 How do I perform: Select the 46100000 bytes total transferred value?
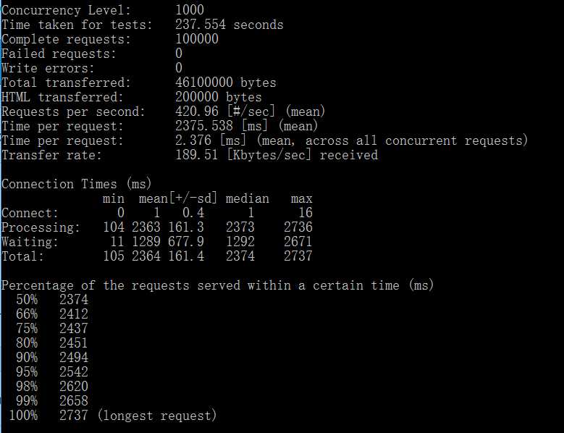coord(226,83)
